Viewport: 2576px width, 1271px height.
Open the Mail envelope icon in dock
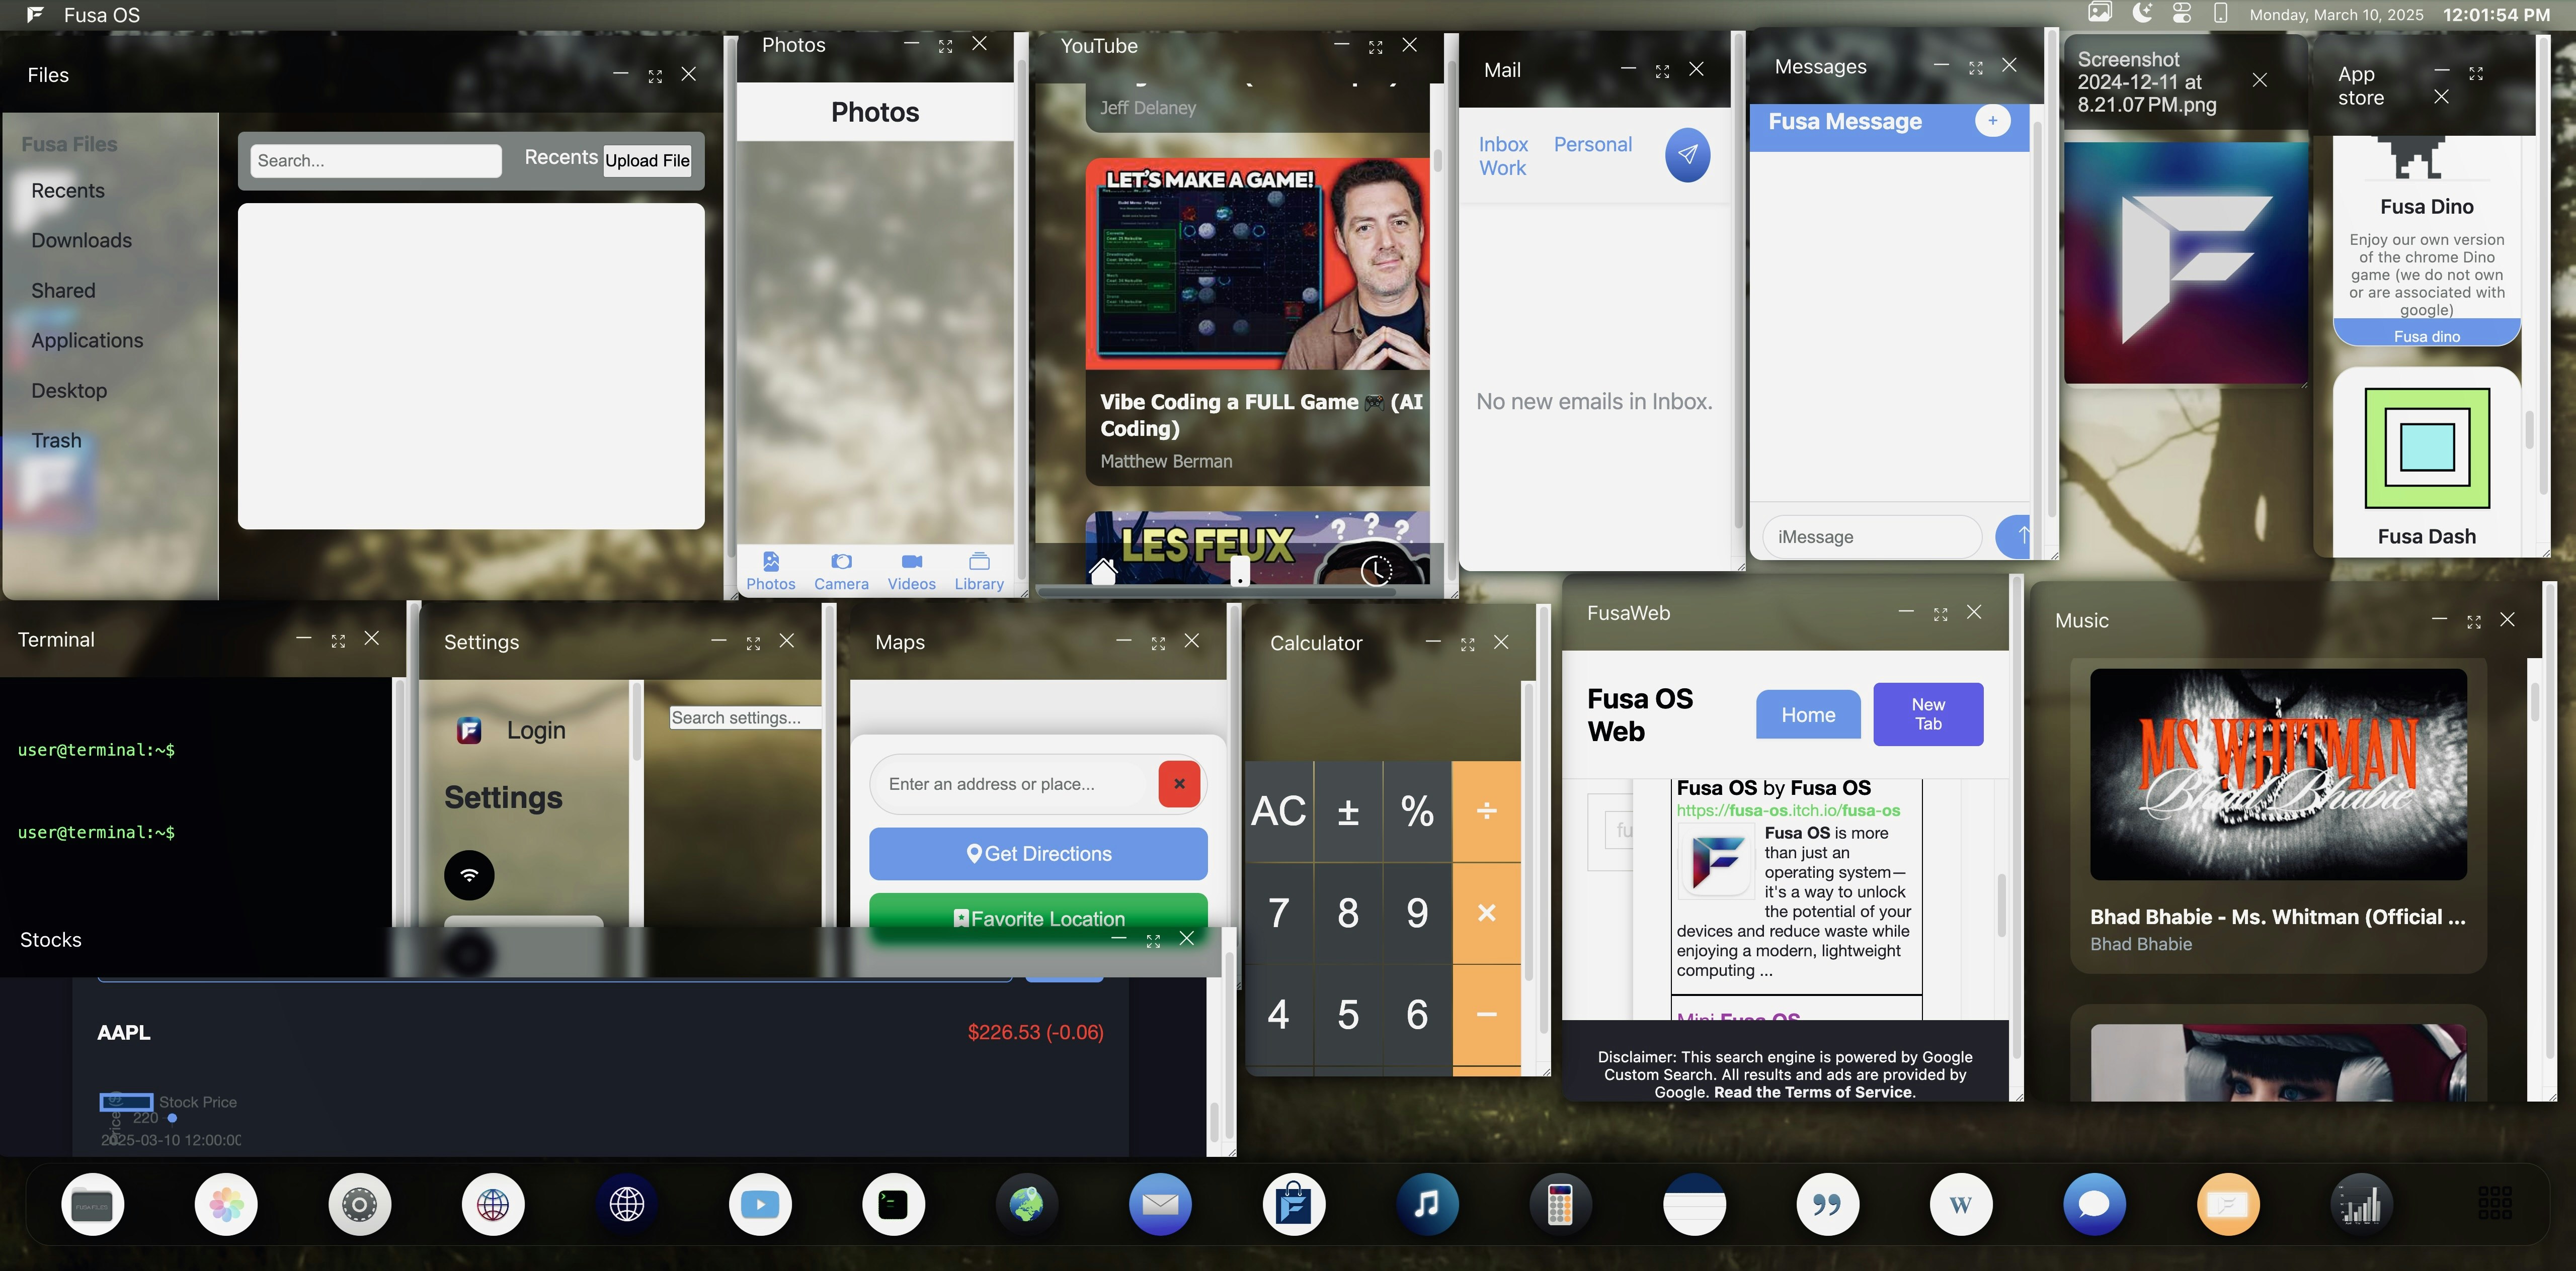point(1160,1204)
